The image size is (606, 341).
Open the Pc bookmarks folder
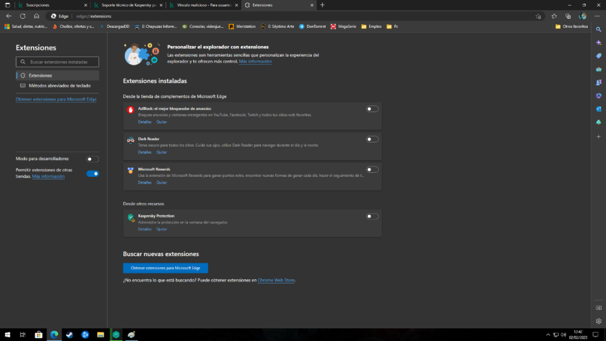point(392,27)
